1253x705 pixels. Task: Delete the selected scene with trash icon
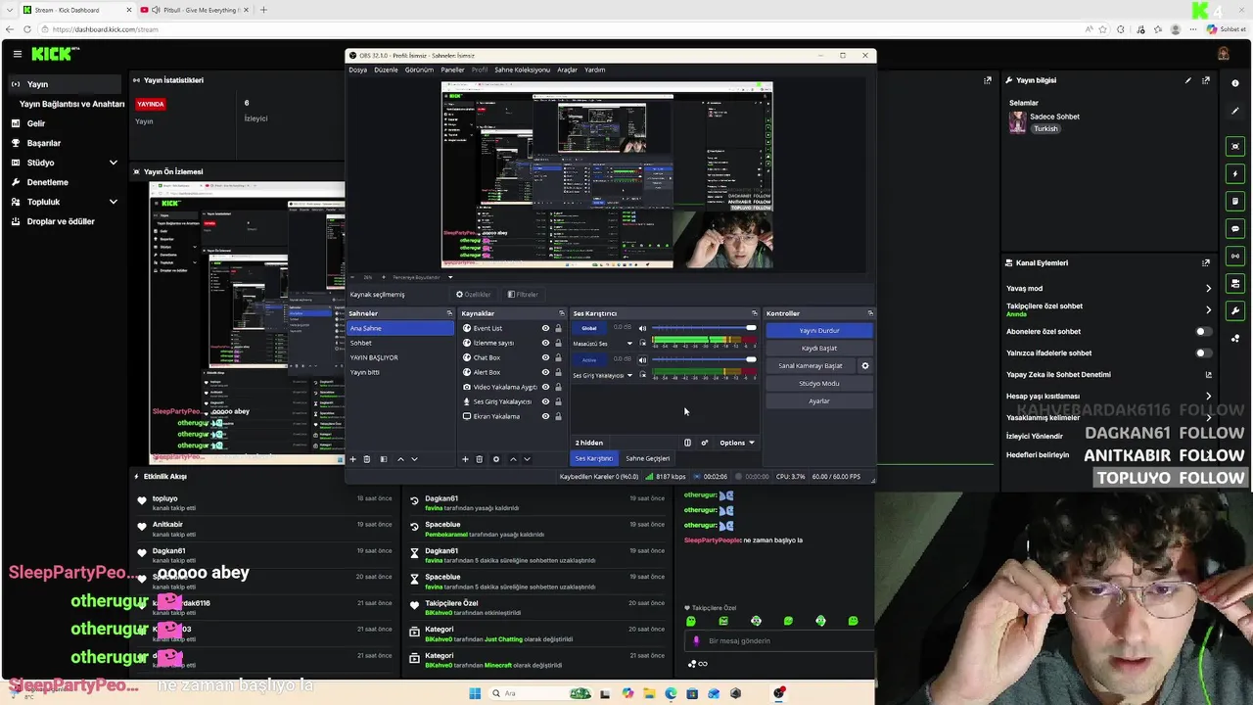(367, 459)
